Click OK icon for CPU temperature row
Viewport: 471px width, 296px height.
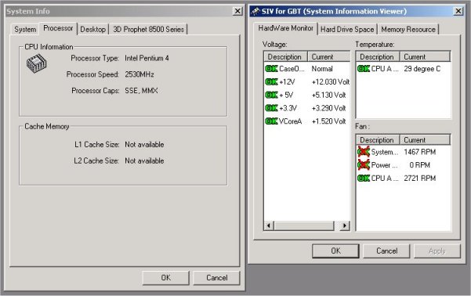[x=364, y=69]
